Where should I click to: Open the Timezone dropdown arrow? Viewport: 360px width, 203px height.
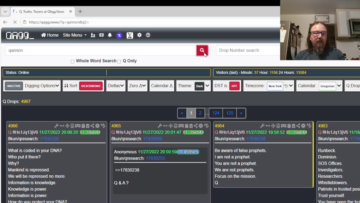click(291, 86)
